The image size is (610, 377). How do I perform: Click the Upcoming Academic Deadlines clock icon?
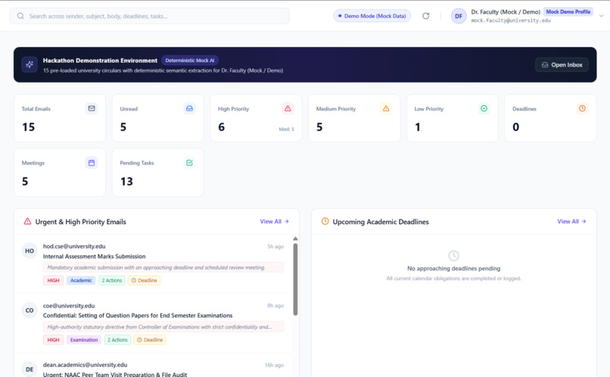tap(325, 221)
